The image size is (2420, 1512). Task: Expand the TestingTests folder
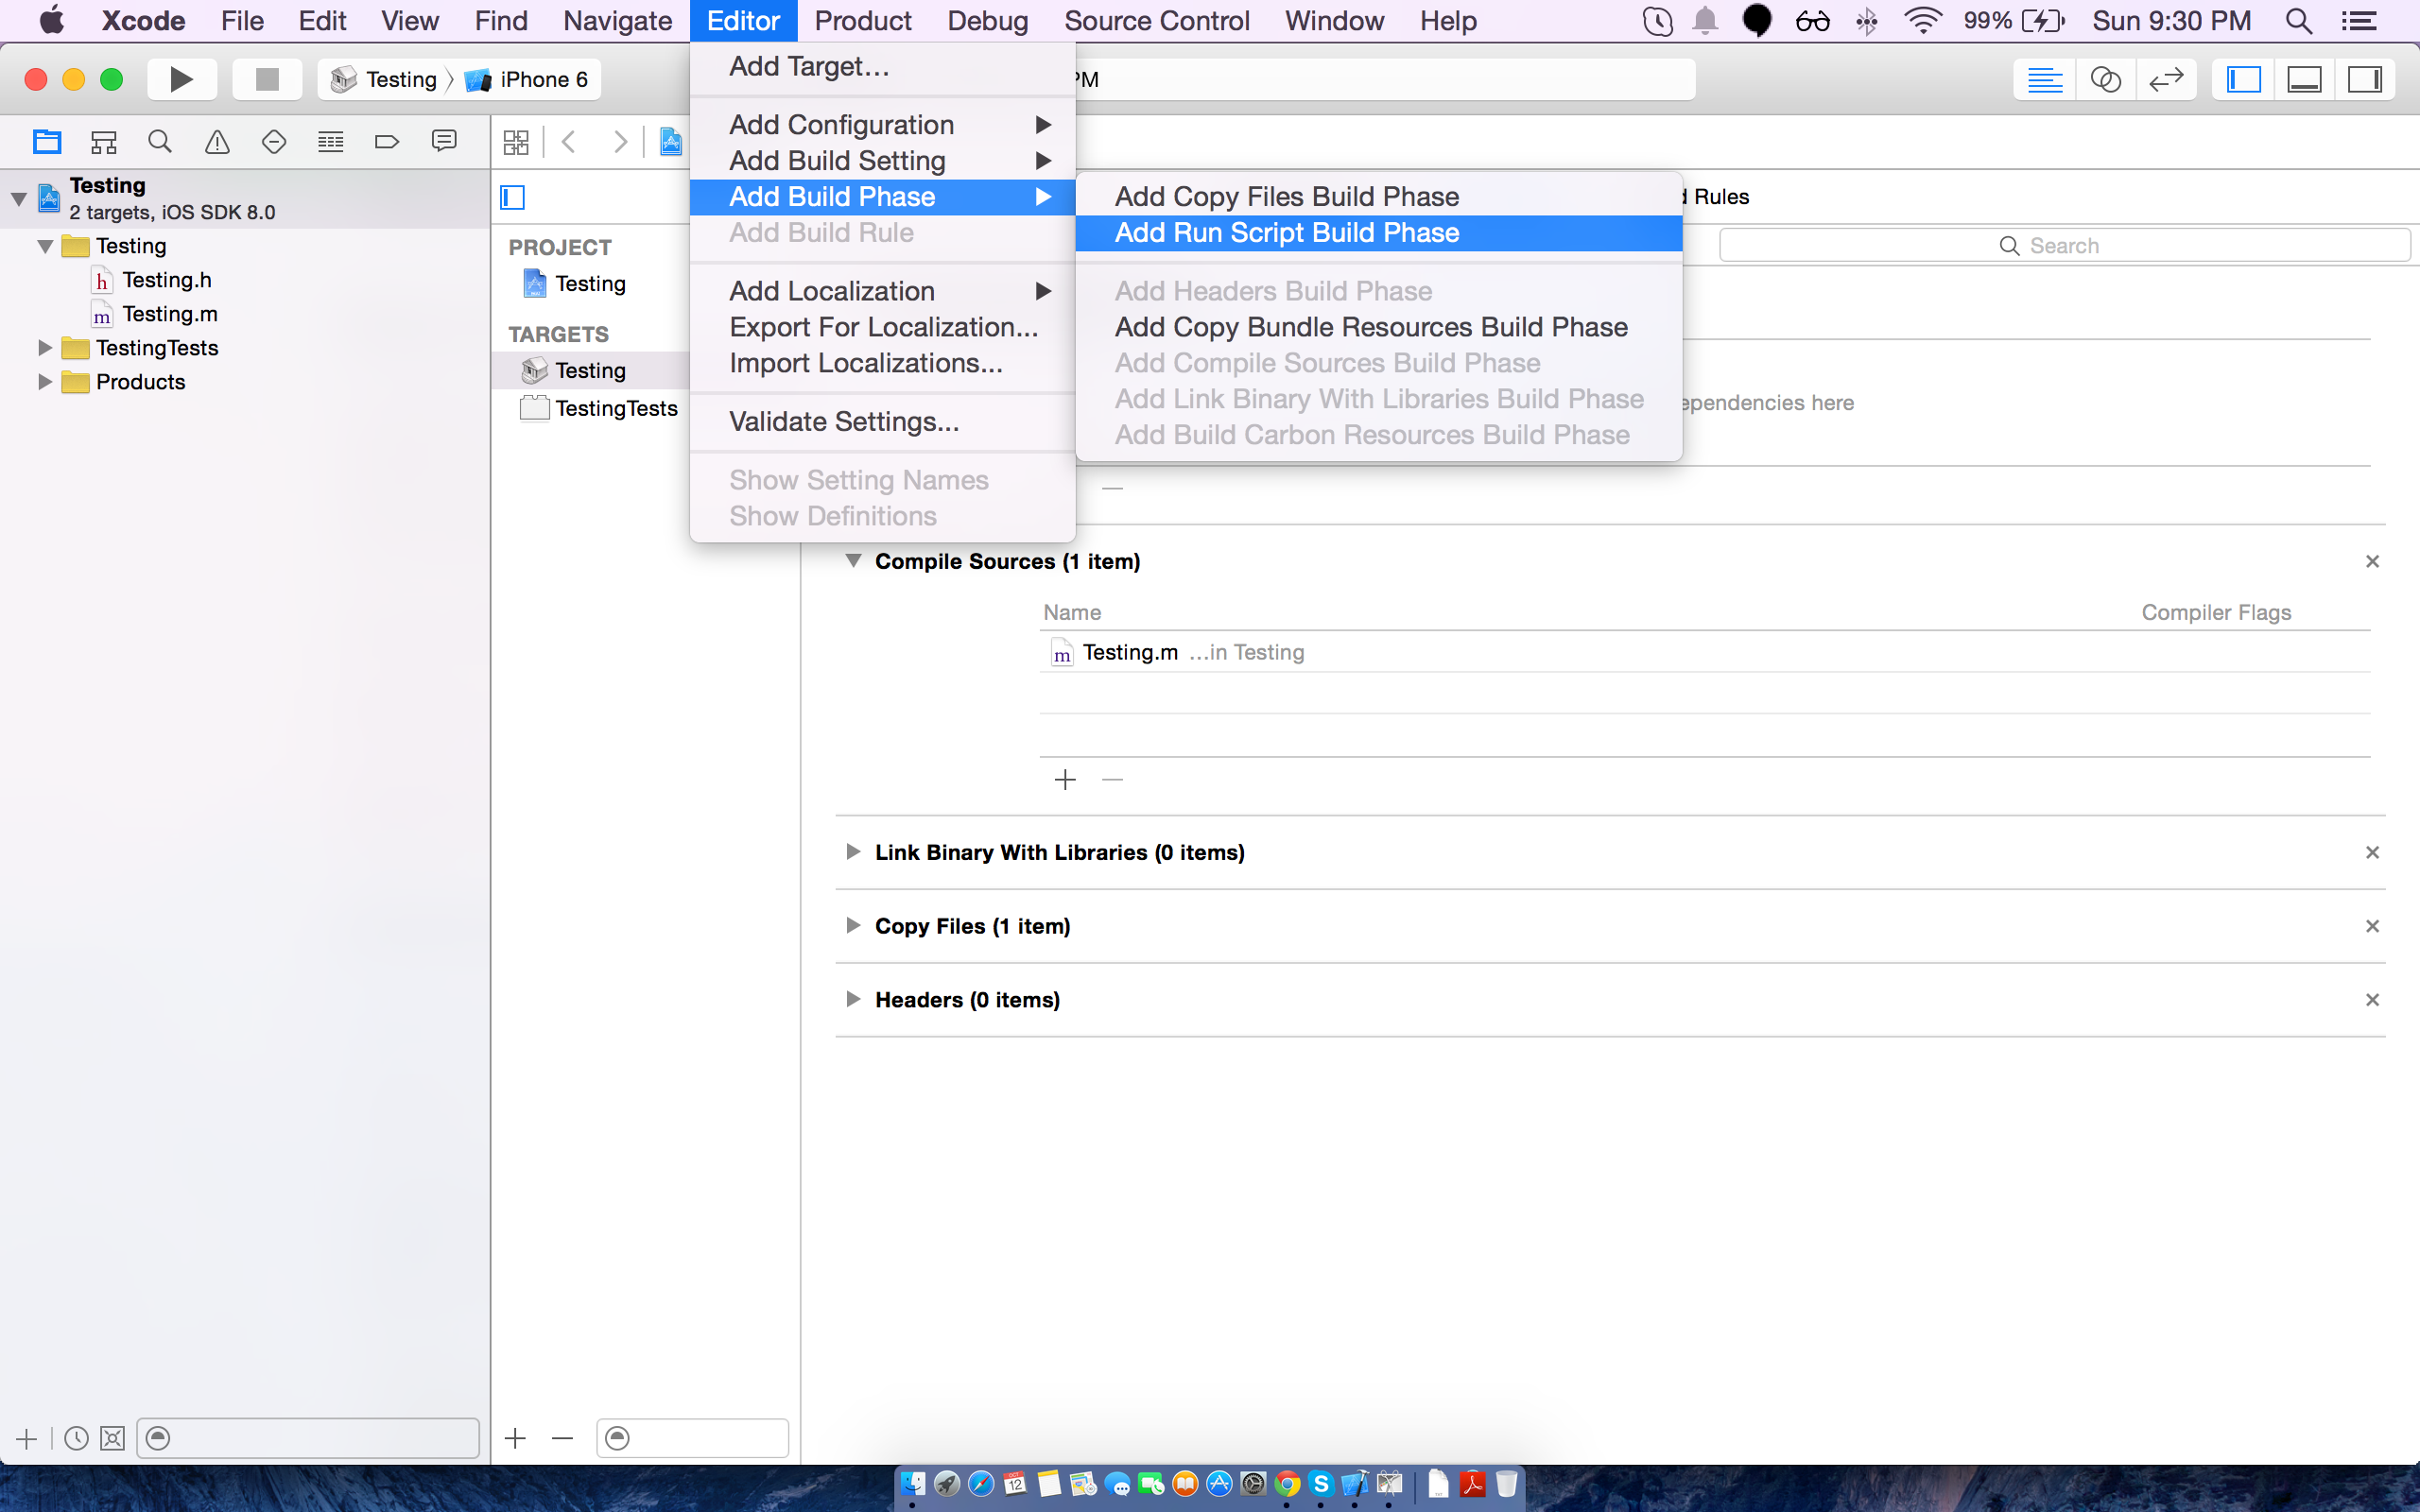(x=44, y=348)
